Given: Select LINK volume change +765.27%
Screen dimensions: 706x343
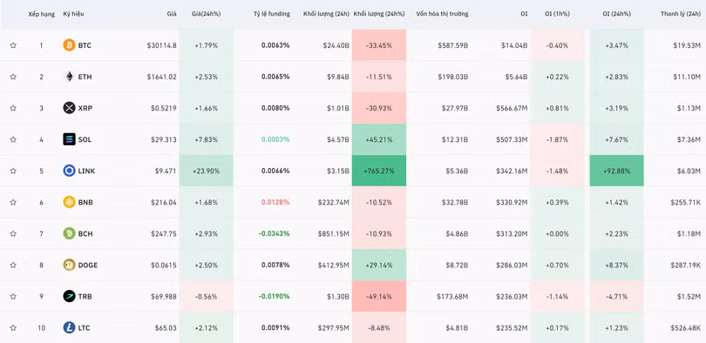Looking at the screenshot, I should pos(379,171).
